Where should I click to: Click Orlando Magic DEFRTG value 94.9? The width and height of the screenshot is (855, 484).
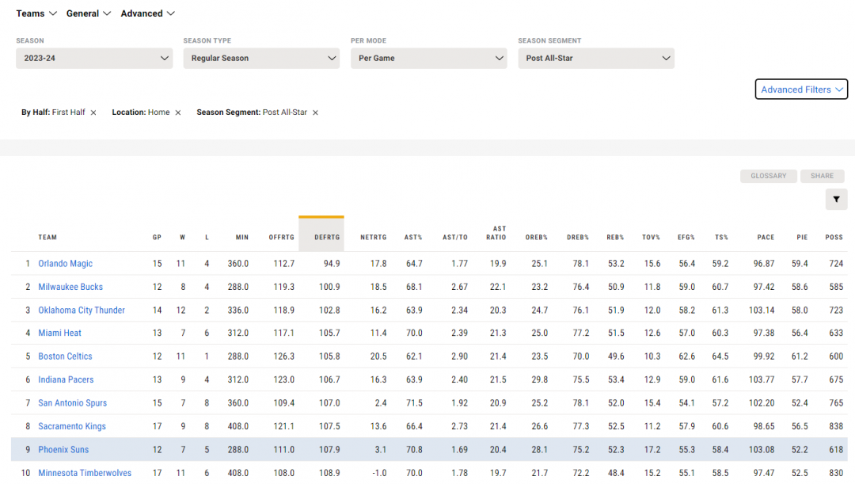[332, 264]
